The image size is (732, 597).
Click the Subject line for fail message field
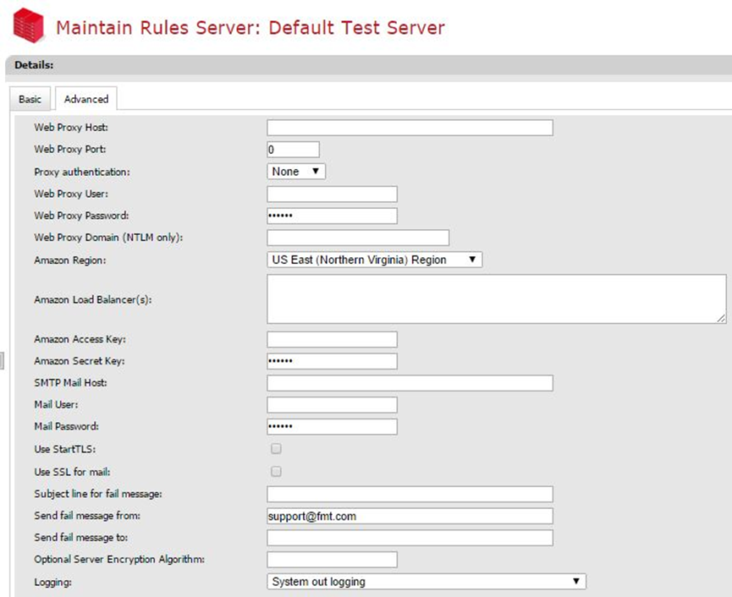410,494
